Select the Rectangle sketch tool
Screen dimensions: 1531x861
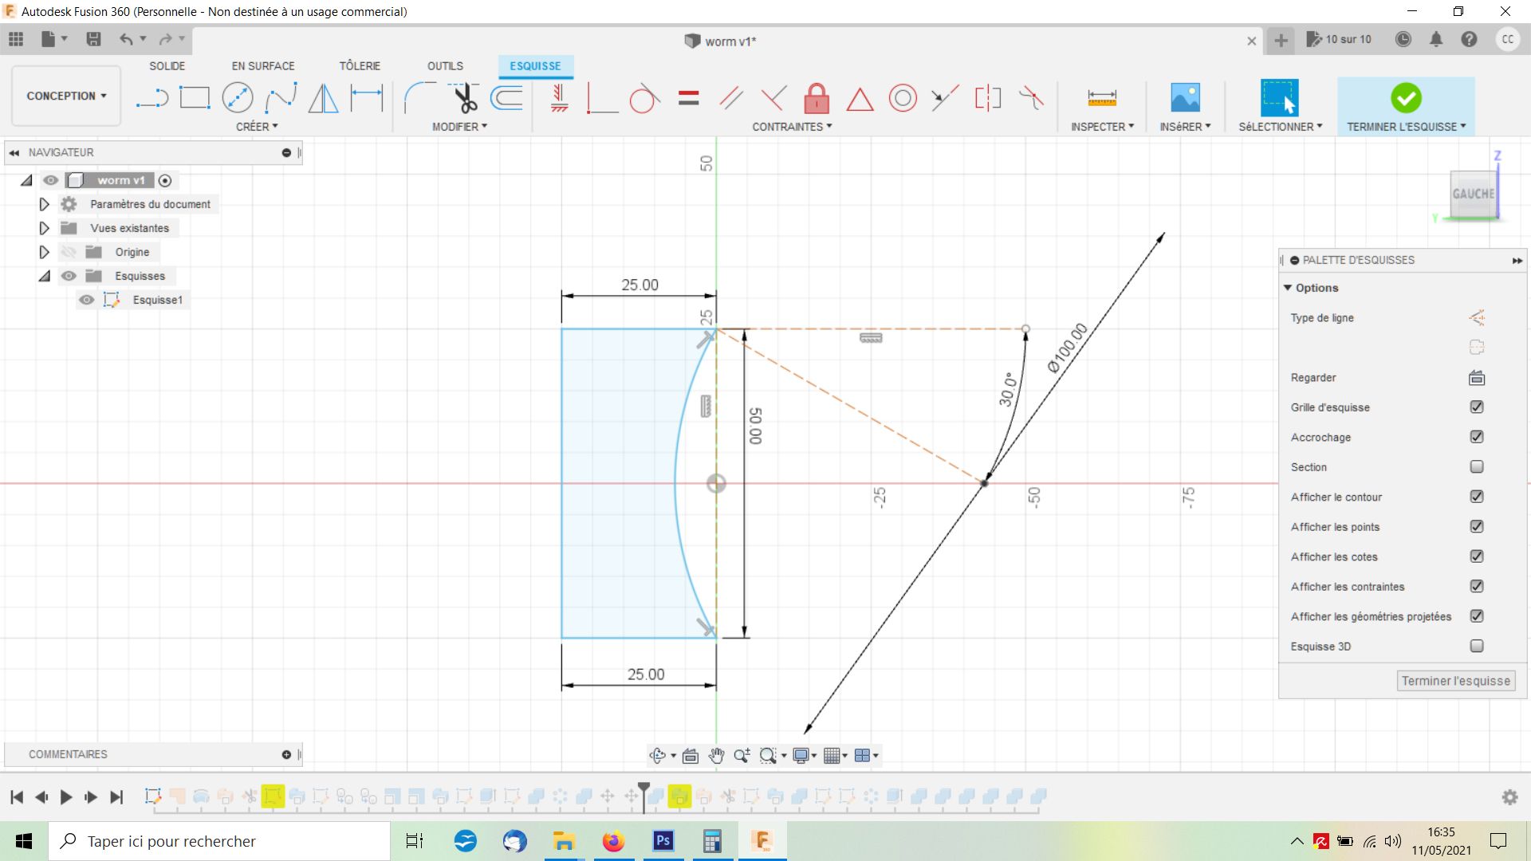(195, 99)
